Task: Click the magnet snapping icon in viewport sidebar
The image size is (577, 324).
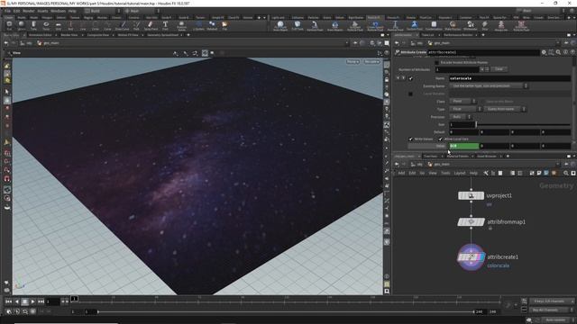Action: (7, 179)
